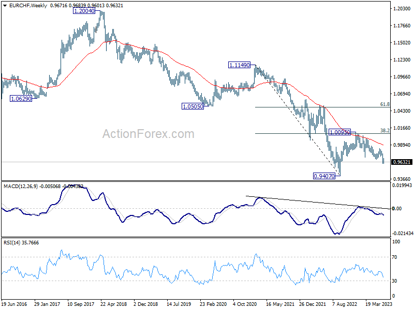
Task: Select the 4 Oct 2020 date label
Action: pyautogui.click(x=245, y=304)
